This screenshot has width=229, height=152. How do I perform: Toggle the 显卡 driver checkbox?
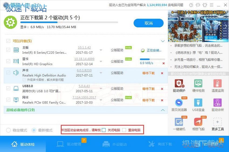tap(8, 61)
